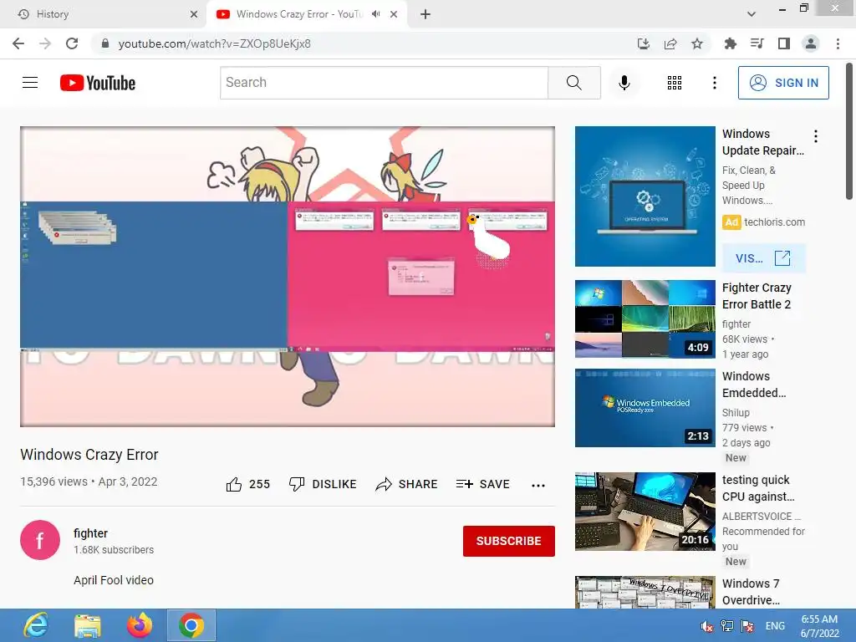Open the Extensions puzzle icon
Viewport: 856px width, 642px height.
tap(730, 43)
